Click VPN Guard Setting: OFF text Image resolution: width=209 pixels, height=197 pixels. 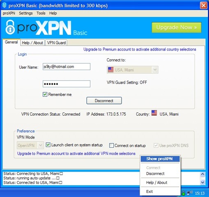[127, 82]
